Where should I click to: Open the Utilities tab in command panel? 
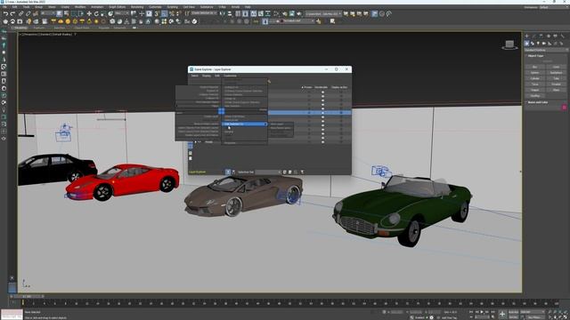(562, 36)
